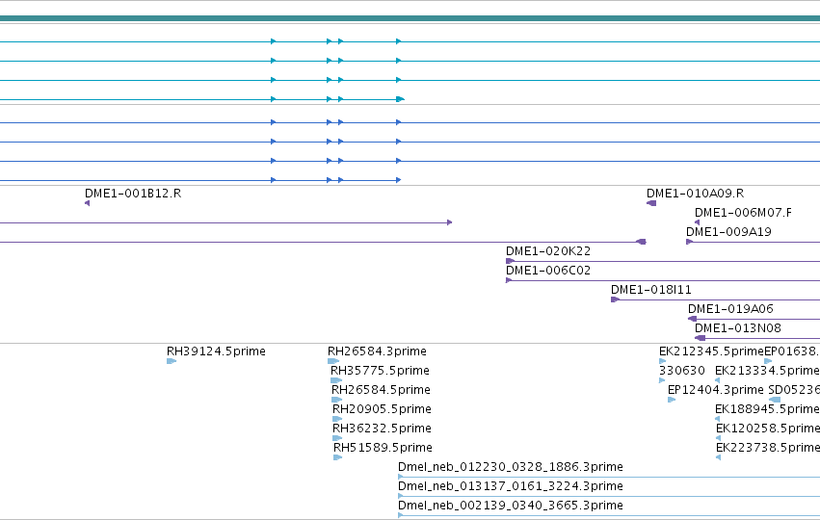
Task: Select the DME1-020K22 label
Action: point(548,251)
